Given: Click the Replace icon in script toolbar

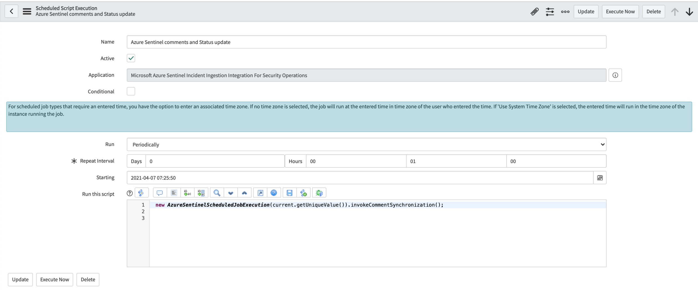Looking at the screenshot, I should point(187,193).
